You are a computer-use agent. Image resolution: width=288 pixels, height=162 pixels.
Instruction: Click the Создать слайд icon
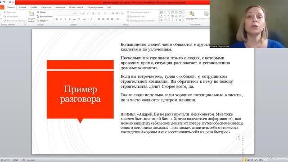point(31,13)
